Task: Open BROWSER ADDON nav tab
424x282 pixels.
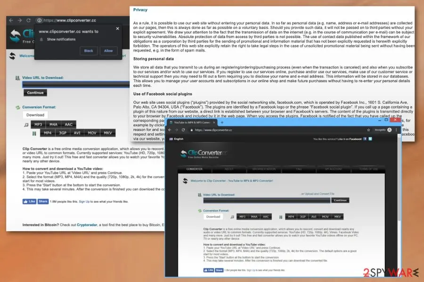Action: pos(264,169)
